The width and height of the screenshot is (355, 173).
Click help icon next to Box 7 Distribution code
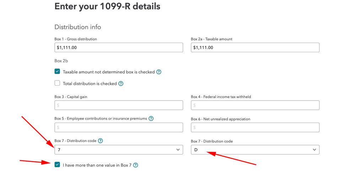point(101,141)
